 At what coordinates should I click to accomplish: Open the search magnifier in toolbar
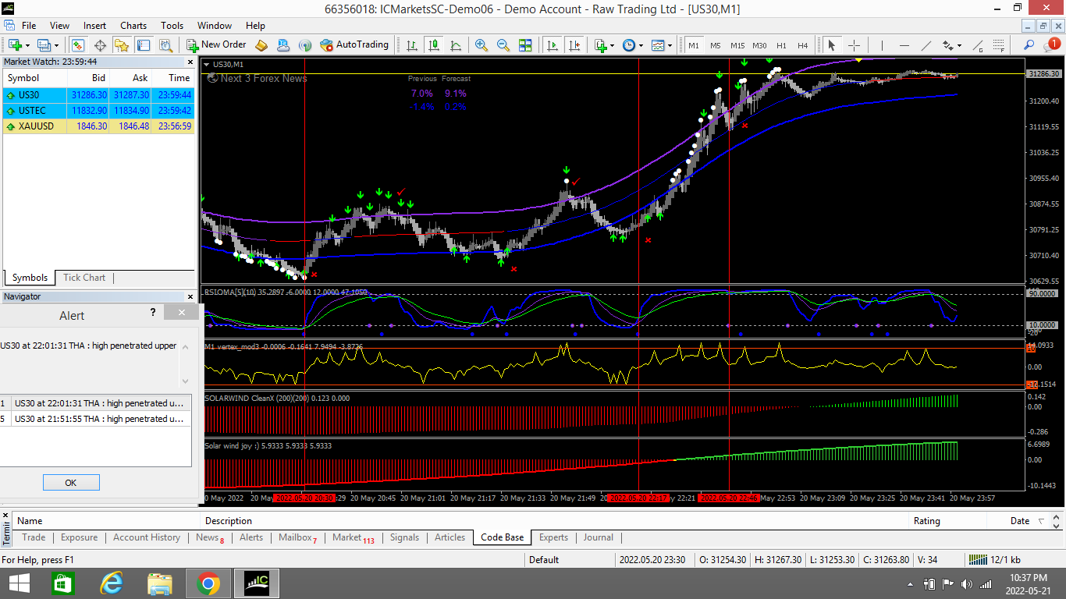[1029, 45]
